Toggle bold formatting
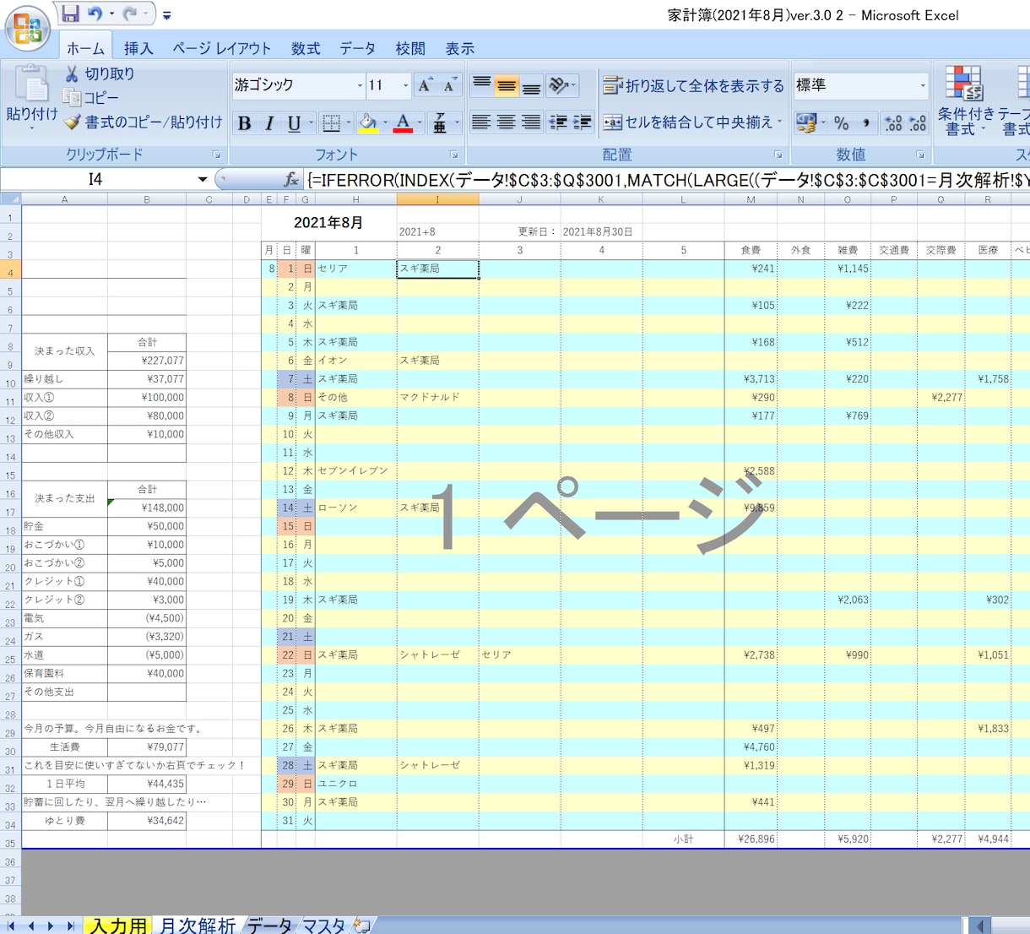 pos(244,123)
